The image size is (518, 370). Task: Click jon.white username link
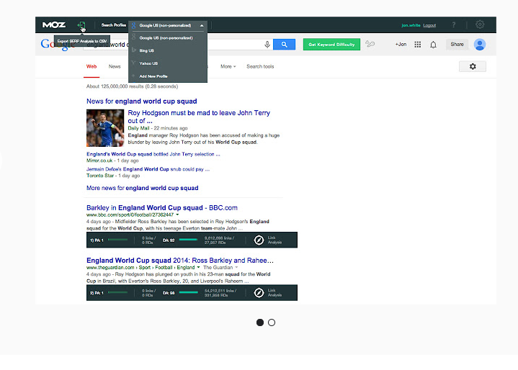pos(411,25)
